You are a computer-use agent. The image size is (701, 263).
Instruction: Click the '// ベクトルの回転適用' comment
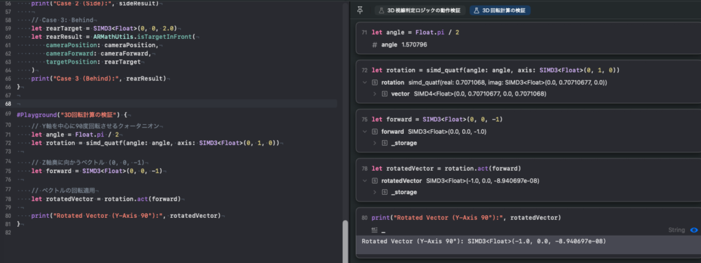coord(62,191)
